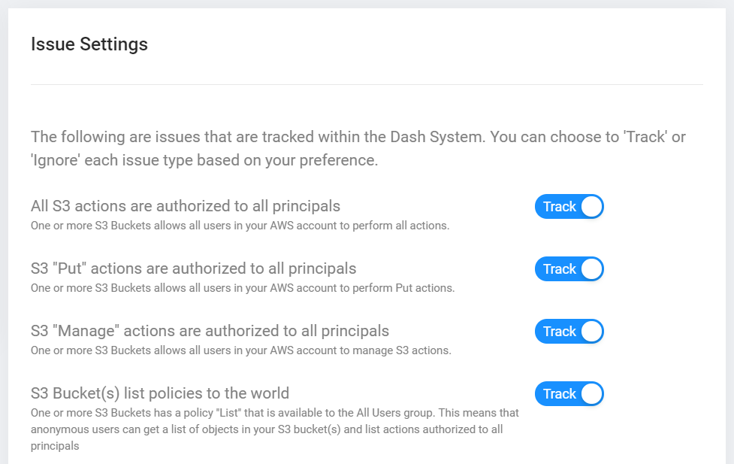The image size is (734, 464).
Task: Toggle S3 Bucket(s) list policies tracking
Action: [569, 394]
